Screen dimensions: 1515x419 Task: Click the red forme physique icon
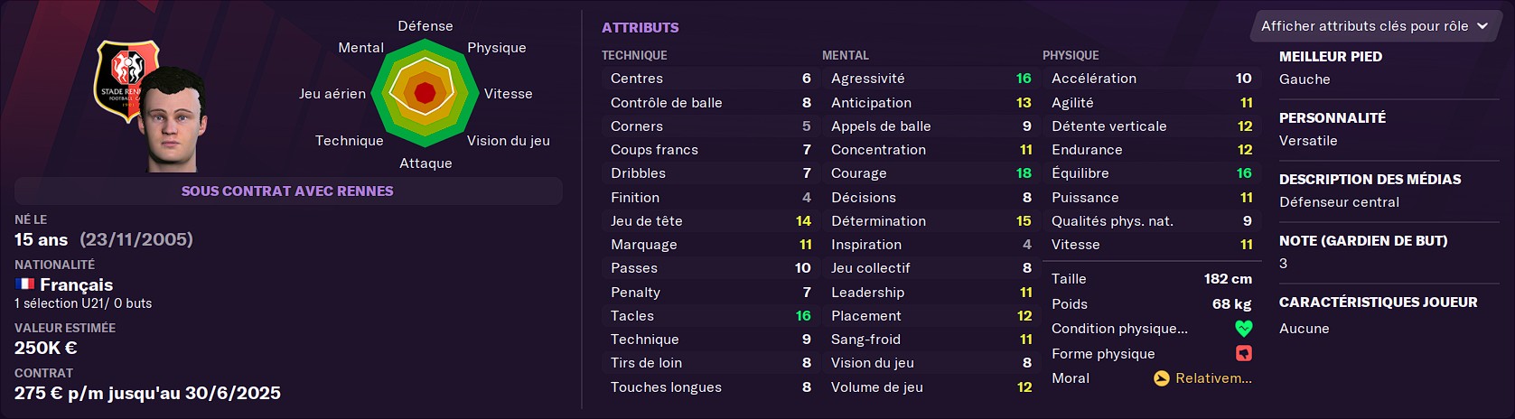coord(1243,353)
